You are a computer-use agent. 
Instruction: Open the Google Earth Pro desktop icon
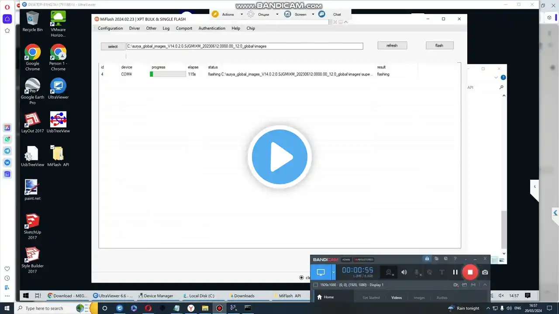pos(32,91)
